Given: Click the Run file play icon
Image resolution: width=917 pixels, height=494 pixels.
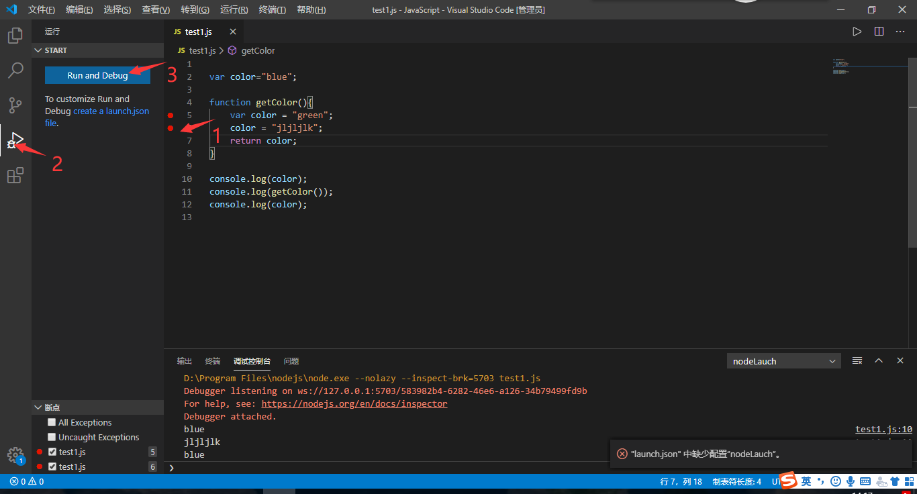Looking at the screenshot, I should click(x=857, y=32).
